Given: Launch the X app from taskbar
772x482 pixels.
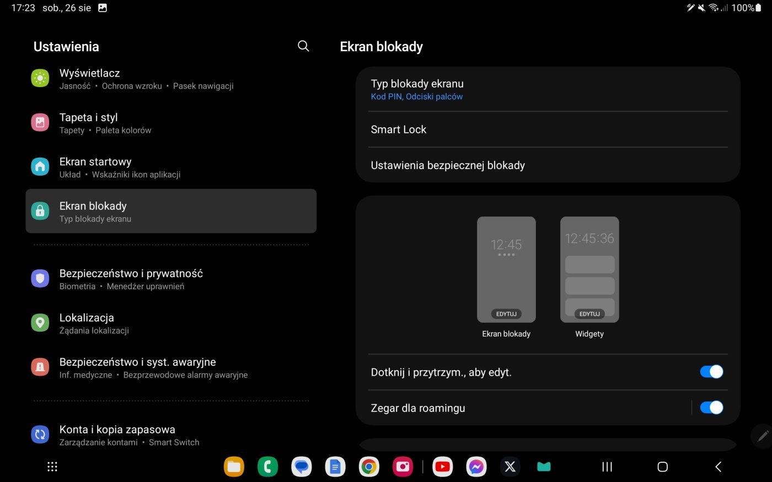Looking at the screenshot, I should pyautogui.click(x=510, y=467).
